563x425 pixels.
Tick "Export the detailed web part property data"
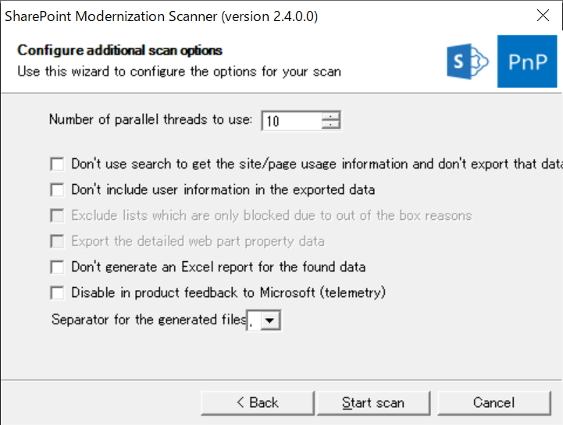coord(57,241)
